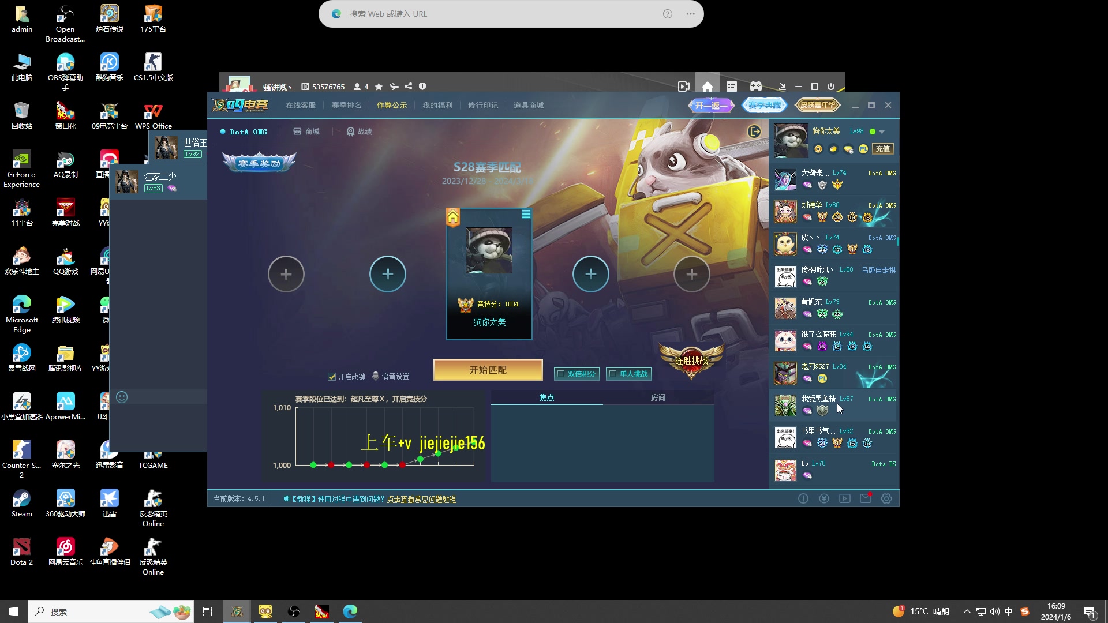Toggle 语音设置 microphone option

tap(391, 376)
